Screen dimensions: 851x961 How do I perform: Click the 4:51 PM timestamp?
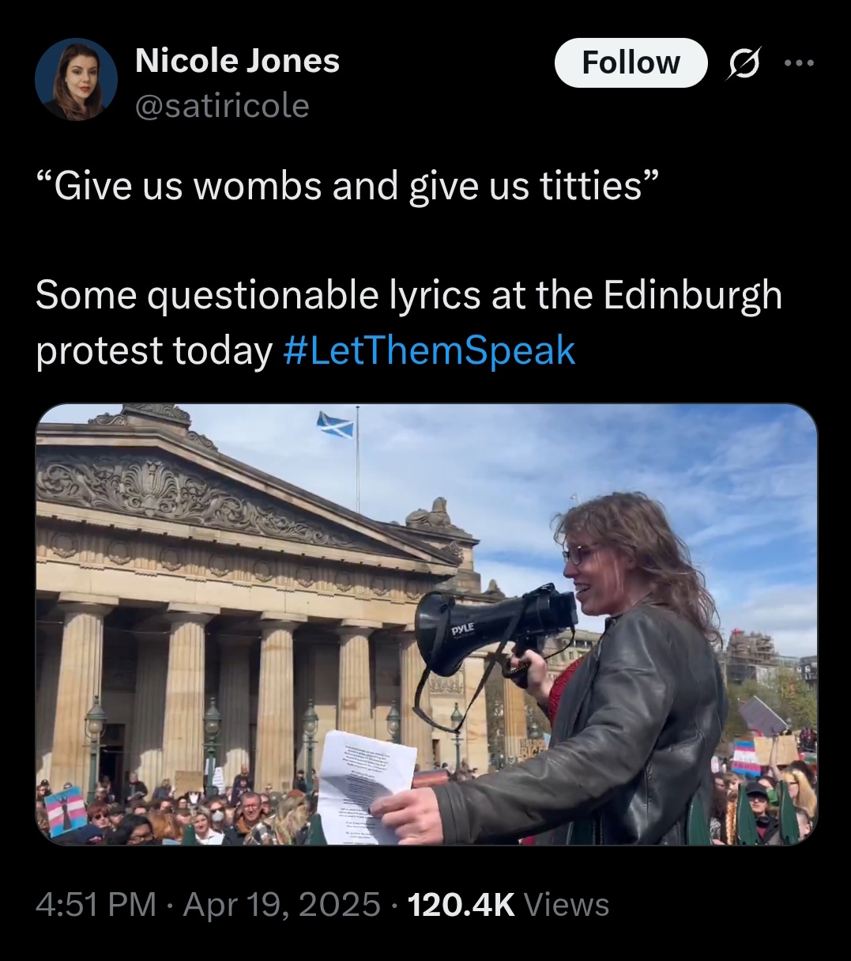point(96,904)
